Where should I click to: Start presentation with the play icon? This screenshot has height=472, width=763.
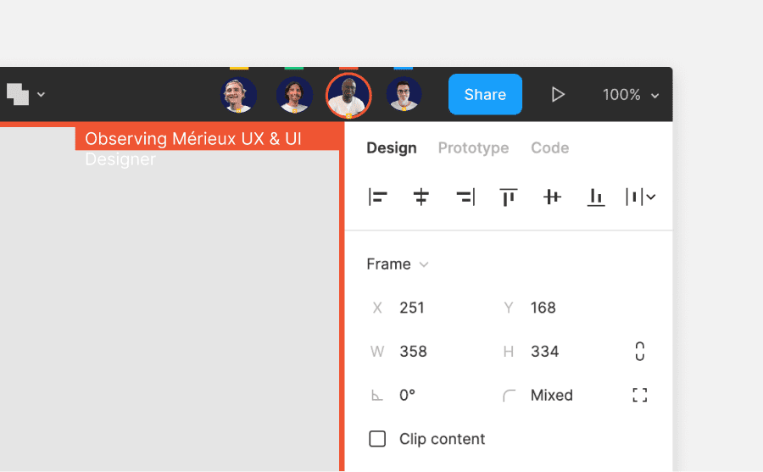point(558,94)
